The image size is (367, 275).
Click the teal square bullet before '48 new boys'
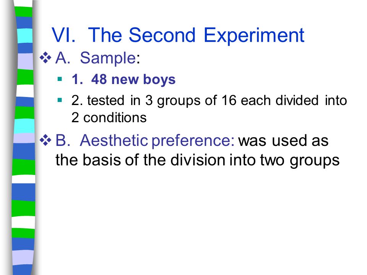coord(60,79)
